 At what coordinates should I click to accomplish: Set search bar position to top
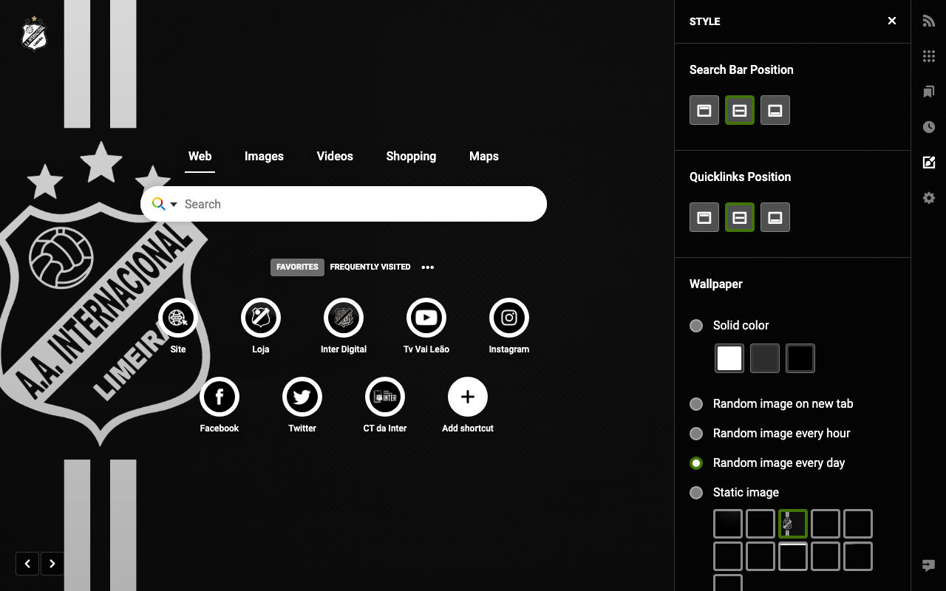pyautogui.click(x=704, y=111)
